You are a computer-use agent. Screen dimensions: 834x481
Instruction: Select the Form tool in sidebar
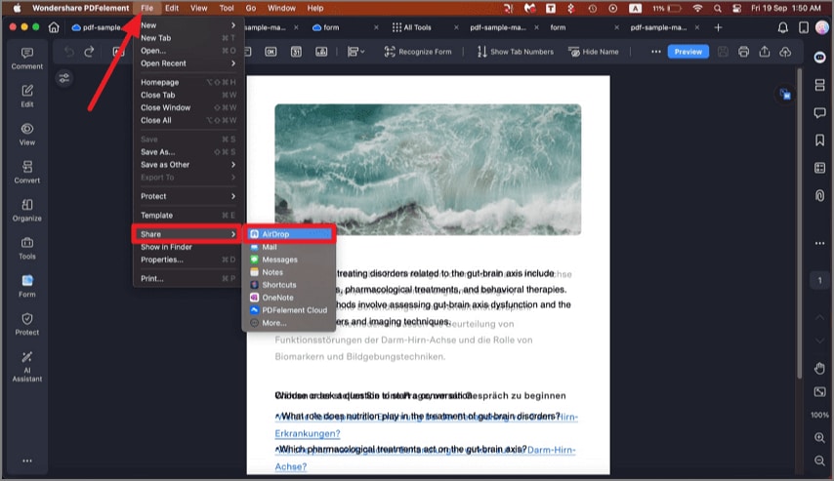click(26, 287)
